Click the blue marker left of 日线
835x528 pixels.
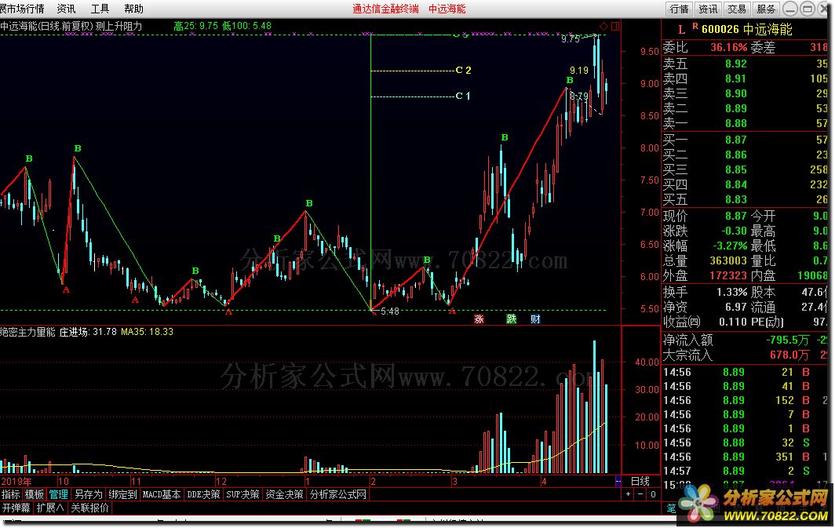point(618,481)
